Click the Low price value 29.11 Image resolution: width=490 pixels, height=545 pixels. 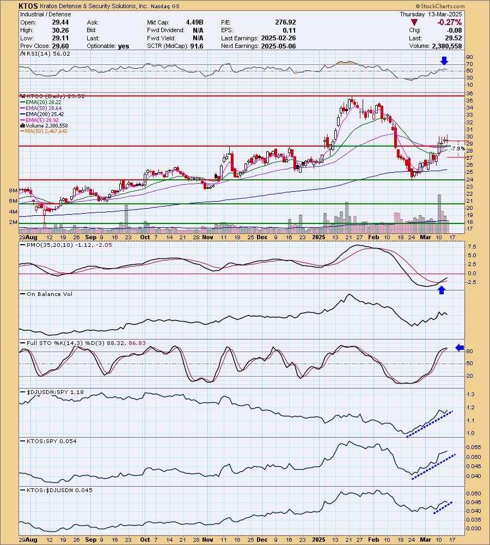pyautogui.click(x=60, y=38)
